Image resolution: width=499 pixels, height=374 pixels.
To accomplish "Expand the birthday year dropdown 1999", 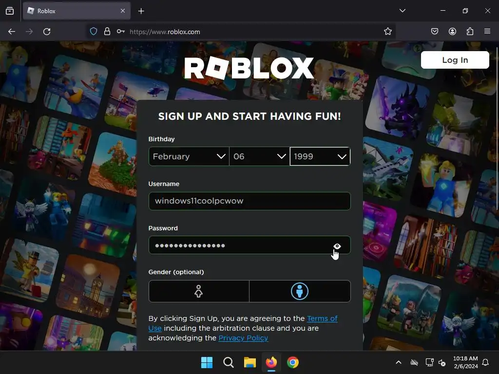I will pos(320,156).
